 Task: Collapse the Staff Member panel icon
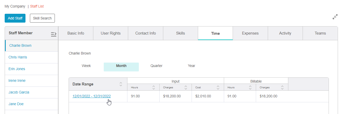point(54,34)
